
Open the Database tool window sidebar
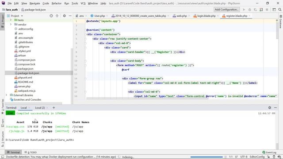pyautogui.click(x=281, y=22)
